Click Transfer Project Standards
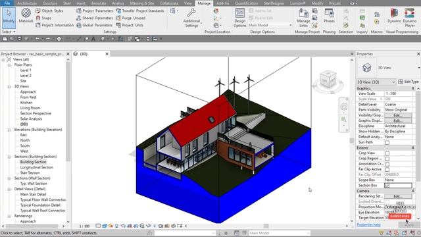The image size is (421, 237). tap(140, 11)
